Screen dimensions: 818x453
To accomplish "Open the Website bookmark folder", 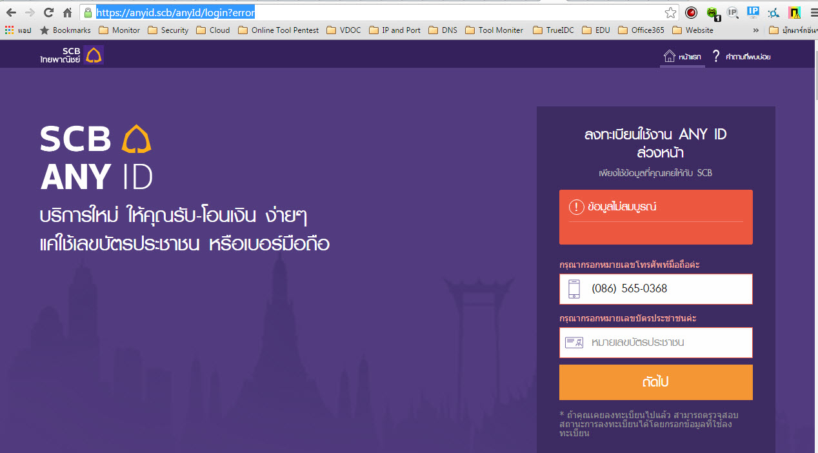I will pyautogui.click(x=693, y=30).
